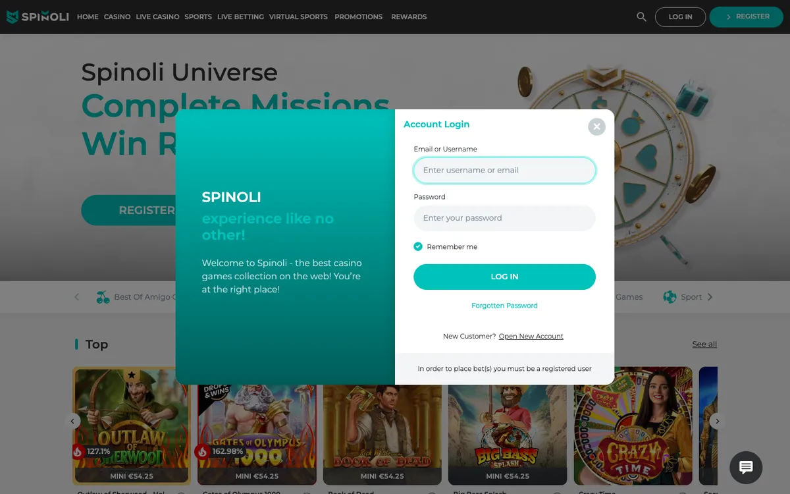Click the Open New Account link

tap(531, 337)
